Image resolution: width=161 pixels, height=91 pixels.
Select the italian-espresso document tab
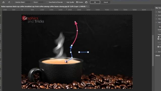click(44, 7)
